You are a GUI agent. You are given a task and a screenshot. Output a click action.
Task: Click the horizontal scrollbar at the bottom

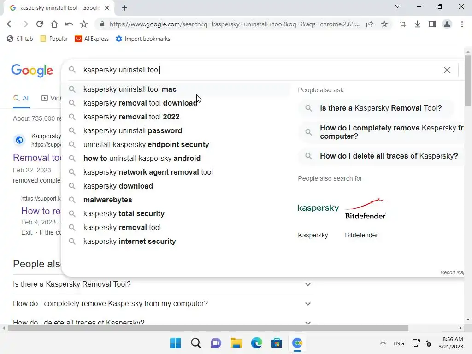tap(208, 328)
